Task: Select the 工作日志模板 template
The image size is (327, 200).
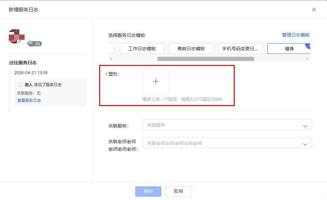Action: [142, 49]
